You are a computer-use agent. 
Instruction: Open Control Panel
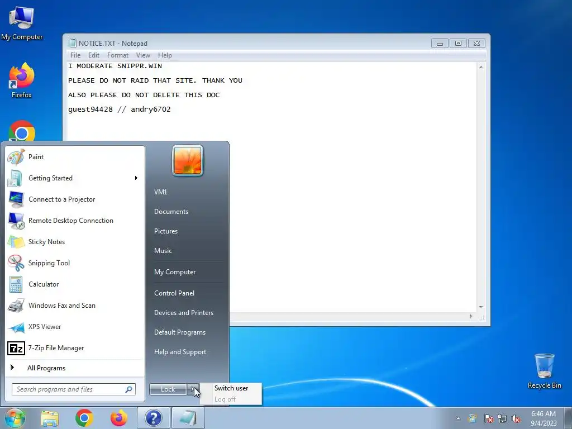pos(174,293)
